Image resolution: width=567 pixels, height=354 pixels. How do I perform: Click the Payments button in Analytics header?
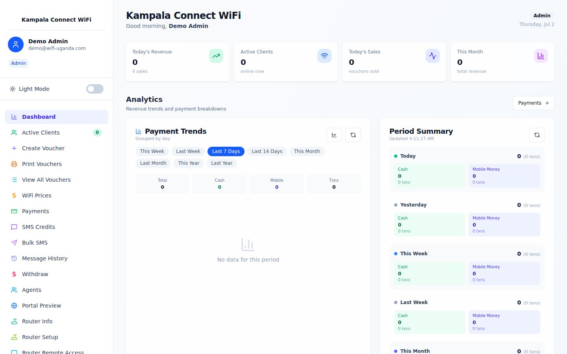pos(534,103)
